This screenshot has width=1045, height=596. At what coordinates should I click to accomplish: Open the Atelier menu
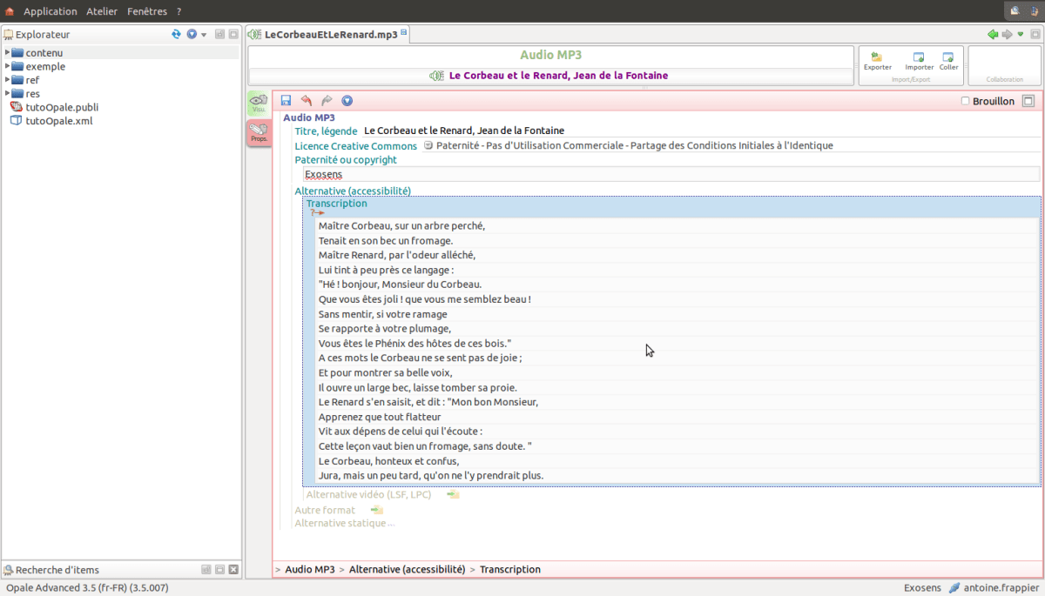tap(102, 11)
